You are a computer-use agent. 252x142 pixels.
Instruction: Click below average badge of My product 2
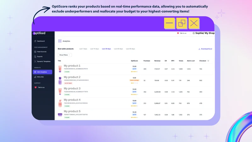[135, 80]
